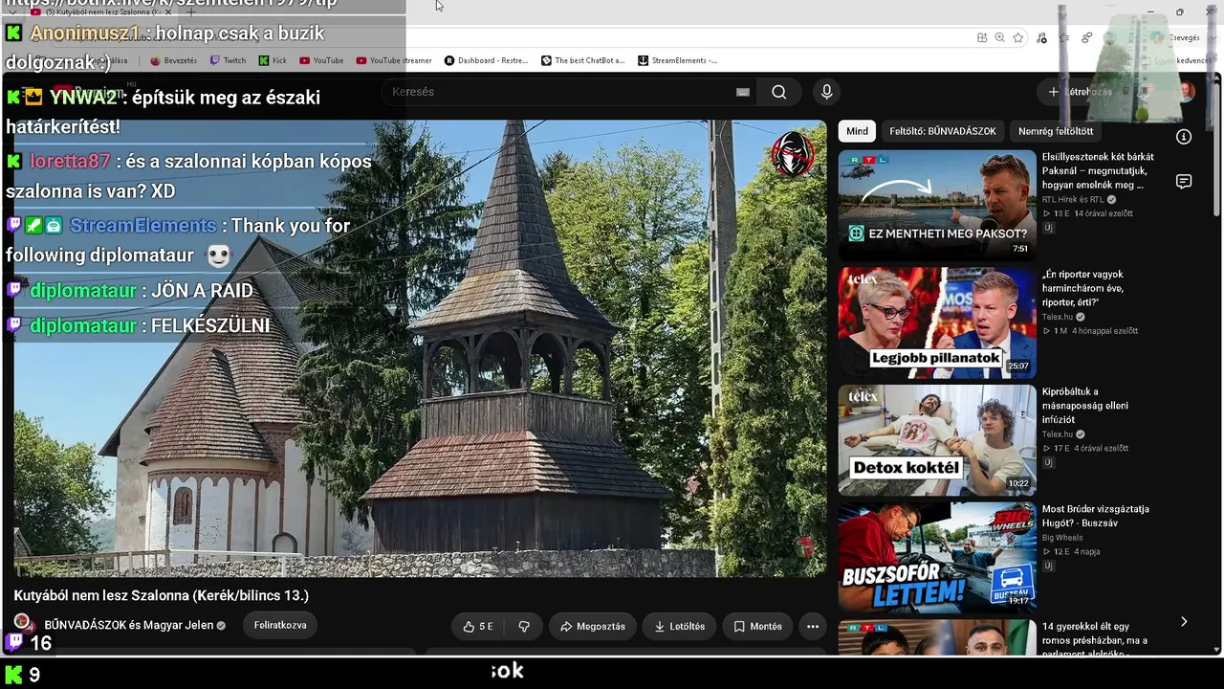Viewport: 1224px width, 689px height.
Task: Click the browser zoom magnifier icon in address bar
Action: click(999, 37)
